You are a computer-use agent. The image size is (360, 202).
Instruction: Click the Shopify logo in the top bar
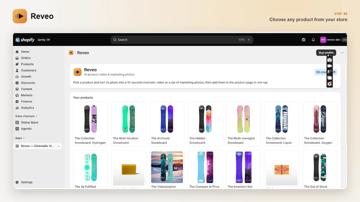[x=25, y=40]
